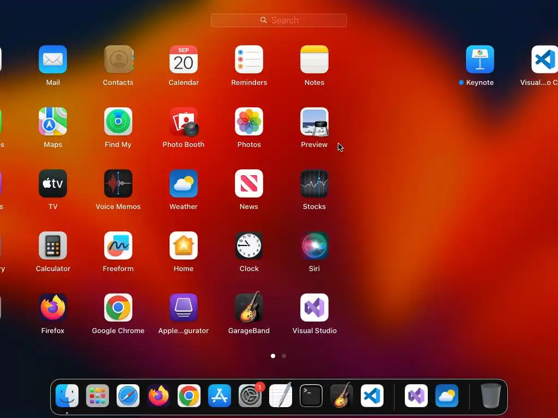Launch the Weather app in Launchpad
The height and width of the screenshot is (418, 558).
(183, 183)
